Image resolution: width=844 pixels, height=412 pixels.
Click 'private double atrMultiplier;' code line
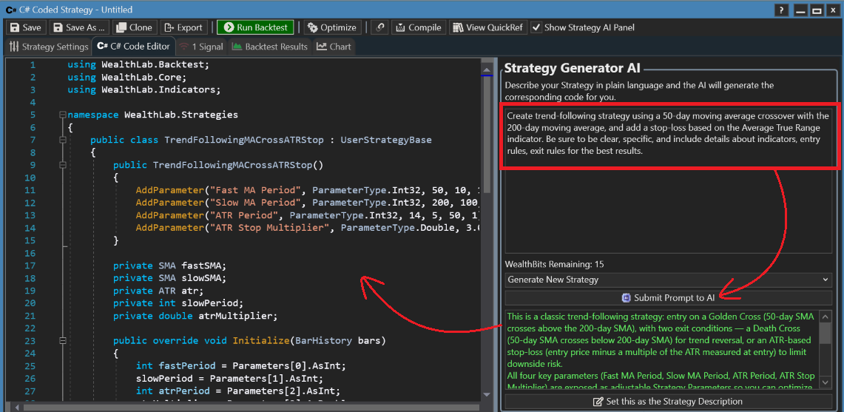(x=195, y=316)
